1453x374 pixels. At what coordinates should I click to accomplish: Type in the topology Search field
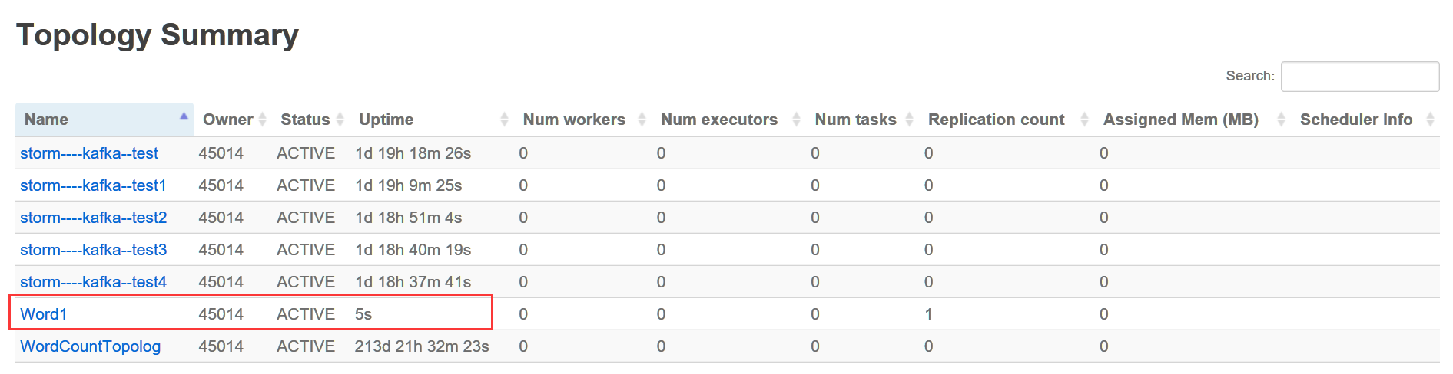coord(1359,77)
